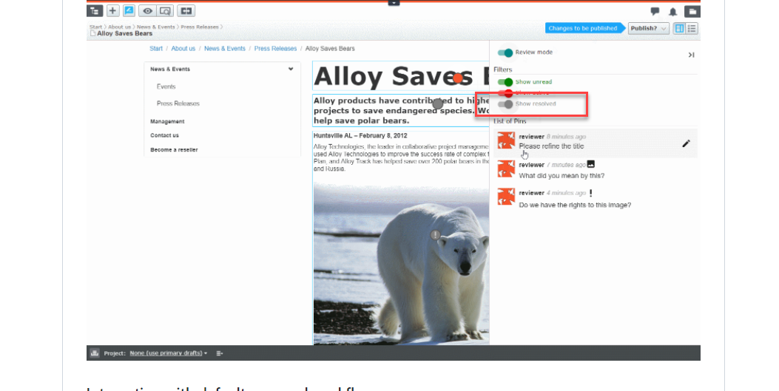This screenshot has height=391, width=779.
Task: Click blue 'Press Releases' page breadcrumb link
Action: pos(275,49)
